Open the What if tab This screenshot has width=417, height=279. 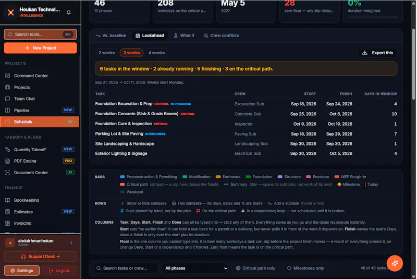184,35
